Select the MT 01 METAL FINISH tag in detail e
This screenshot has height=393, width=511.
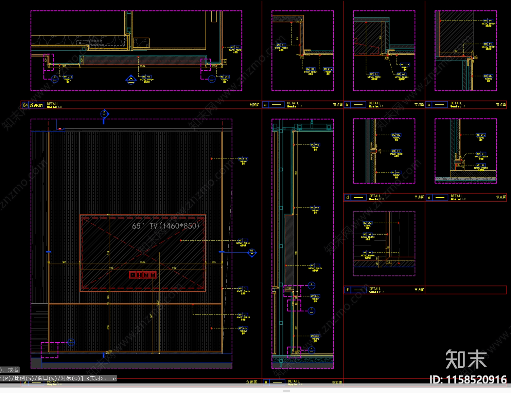pyautogui.click(x=480, y=167)
